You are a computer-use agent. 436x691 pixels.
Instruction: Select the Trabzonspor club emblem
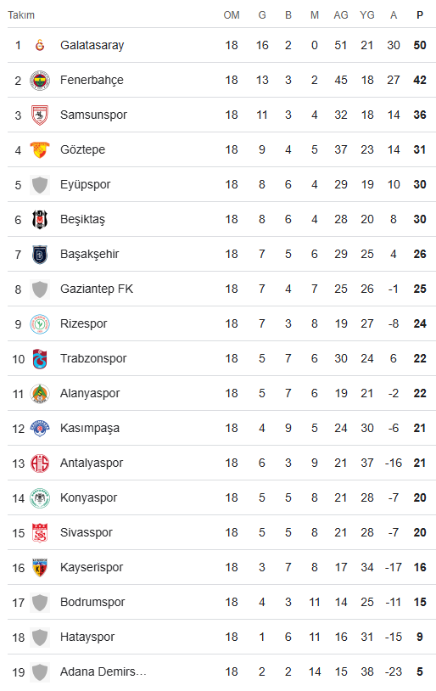[40, 359]
